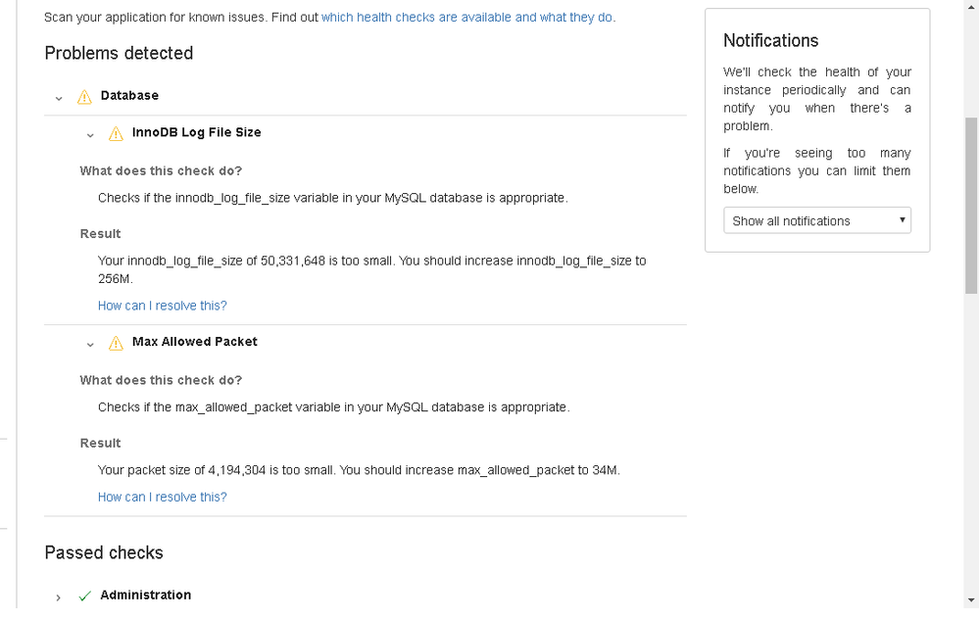Collapse the Database problems section
Viewport: 979px width, 619px height.
pyautogui.click(x=59, y=98)
